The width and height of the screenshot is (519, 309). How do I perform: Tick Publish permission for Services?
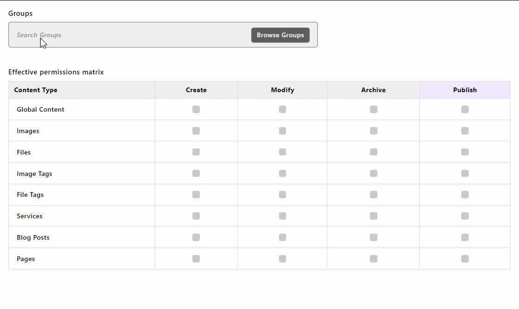coord(465,216)
